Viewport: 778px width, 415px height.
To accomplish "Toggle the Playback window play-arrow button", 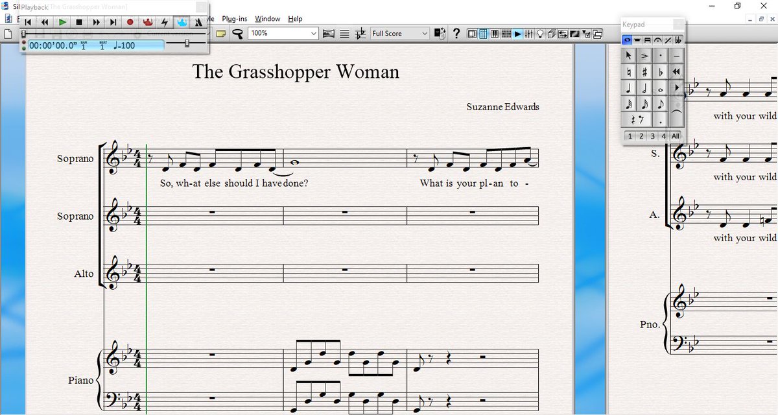I will pos(517,34).
